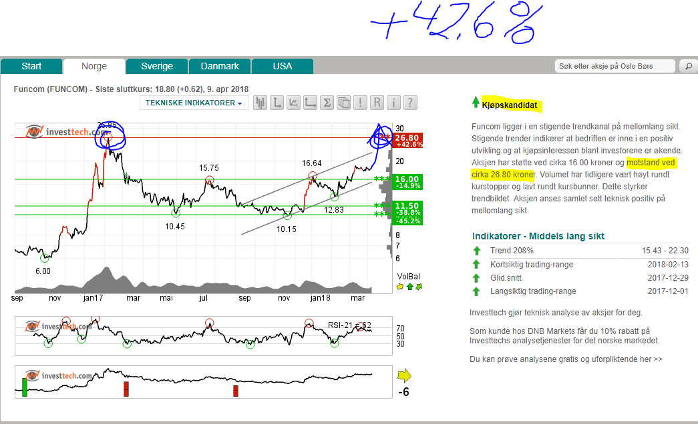Click the middle green VolBal up arrow

coord(409,287)
